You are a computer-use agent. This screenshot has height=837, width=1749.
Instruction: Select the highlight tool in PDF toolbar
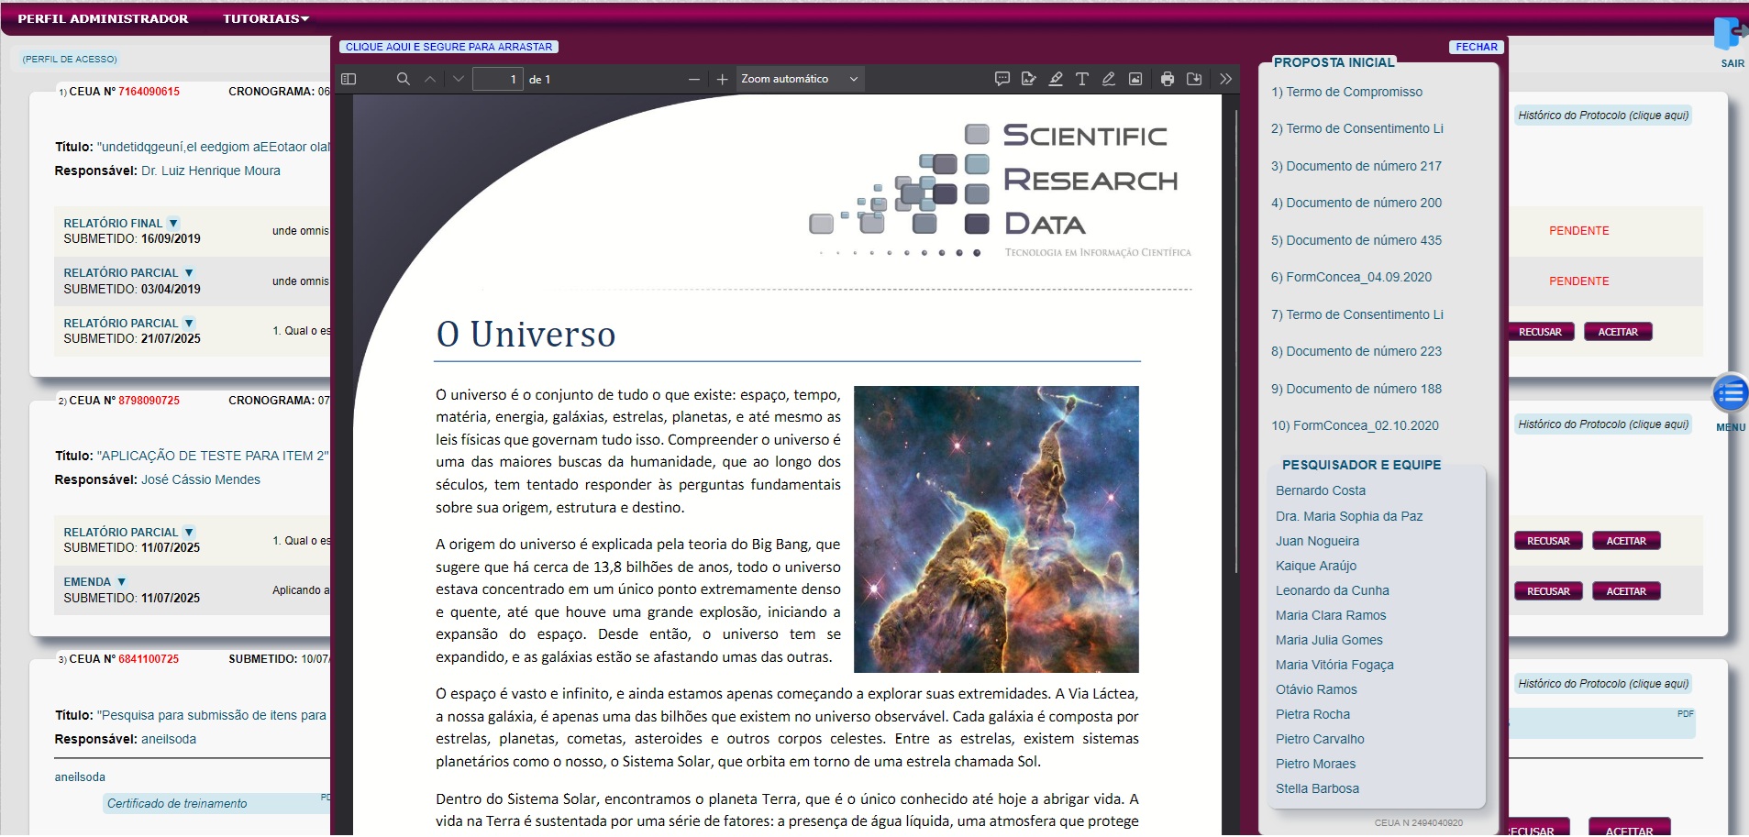point(1056,80)
